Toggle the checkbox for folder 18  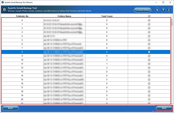coord(149,91)
